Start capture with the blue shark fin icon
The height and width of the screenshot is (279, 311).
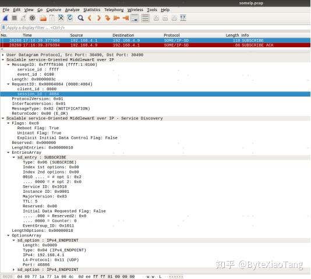pos(5,18)
